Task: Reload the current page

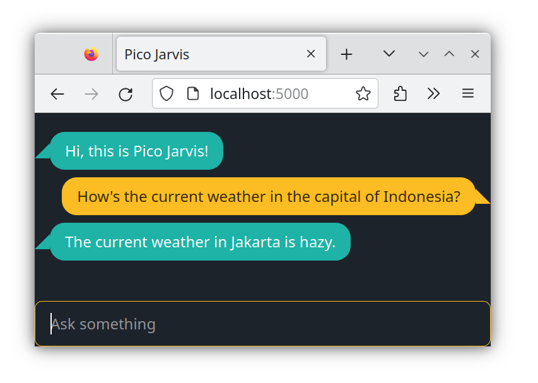Action: point(126,94)
